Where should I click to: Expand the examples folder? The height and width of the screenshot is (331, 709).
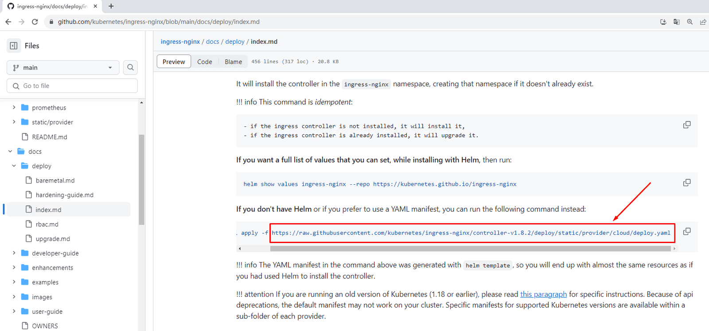(x=14, y=282)
